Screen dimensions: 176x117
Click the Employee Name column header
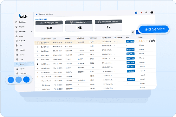pyautogui.click(x=46, y=39)
